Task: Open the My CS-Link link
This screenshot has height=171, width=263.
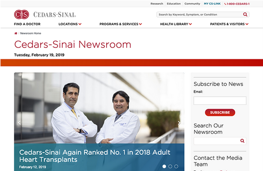Action: tap(212, 4)
